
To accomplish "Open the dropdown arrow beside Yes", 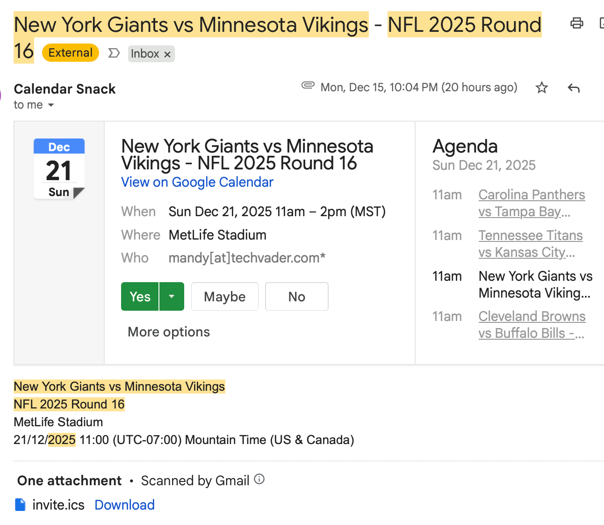I will [172, 297].
